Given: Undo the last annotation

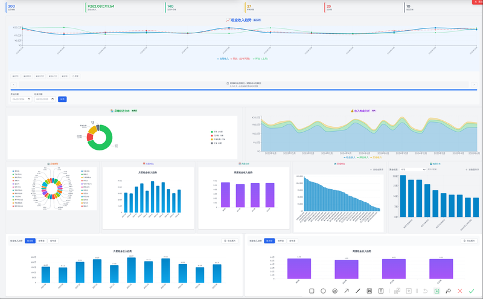Looking at the screenshot, I should point(425,291).
